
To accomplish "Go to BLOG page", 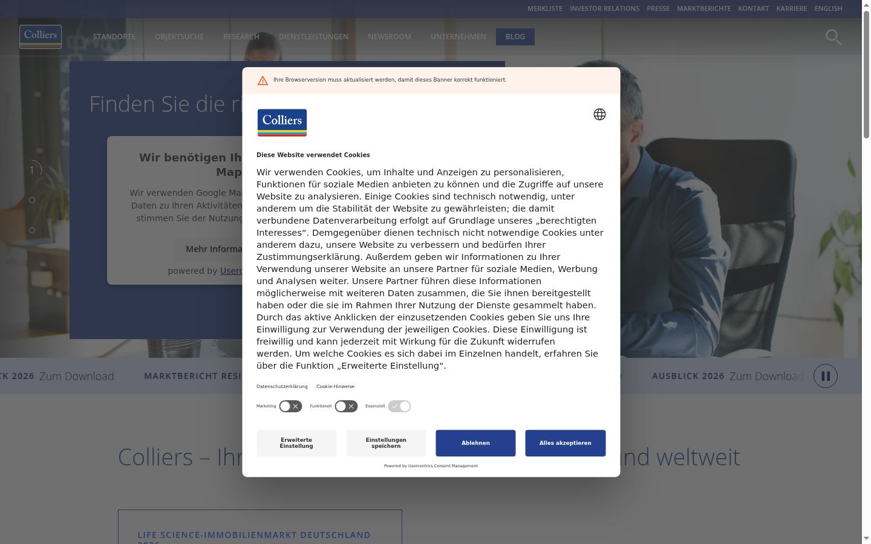I will pyautogui.click(x=515, y=37).
